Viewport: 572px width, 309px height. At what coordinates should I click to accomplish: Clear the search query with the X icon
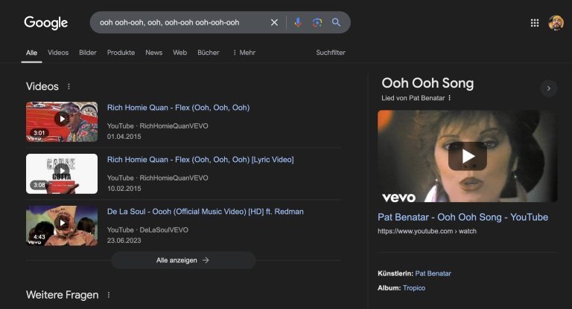(x=274, y=22)
